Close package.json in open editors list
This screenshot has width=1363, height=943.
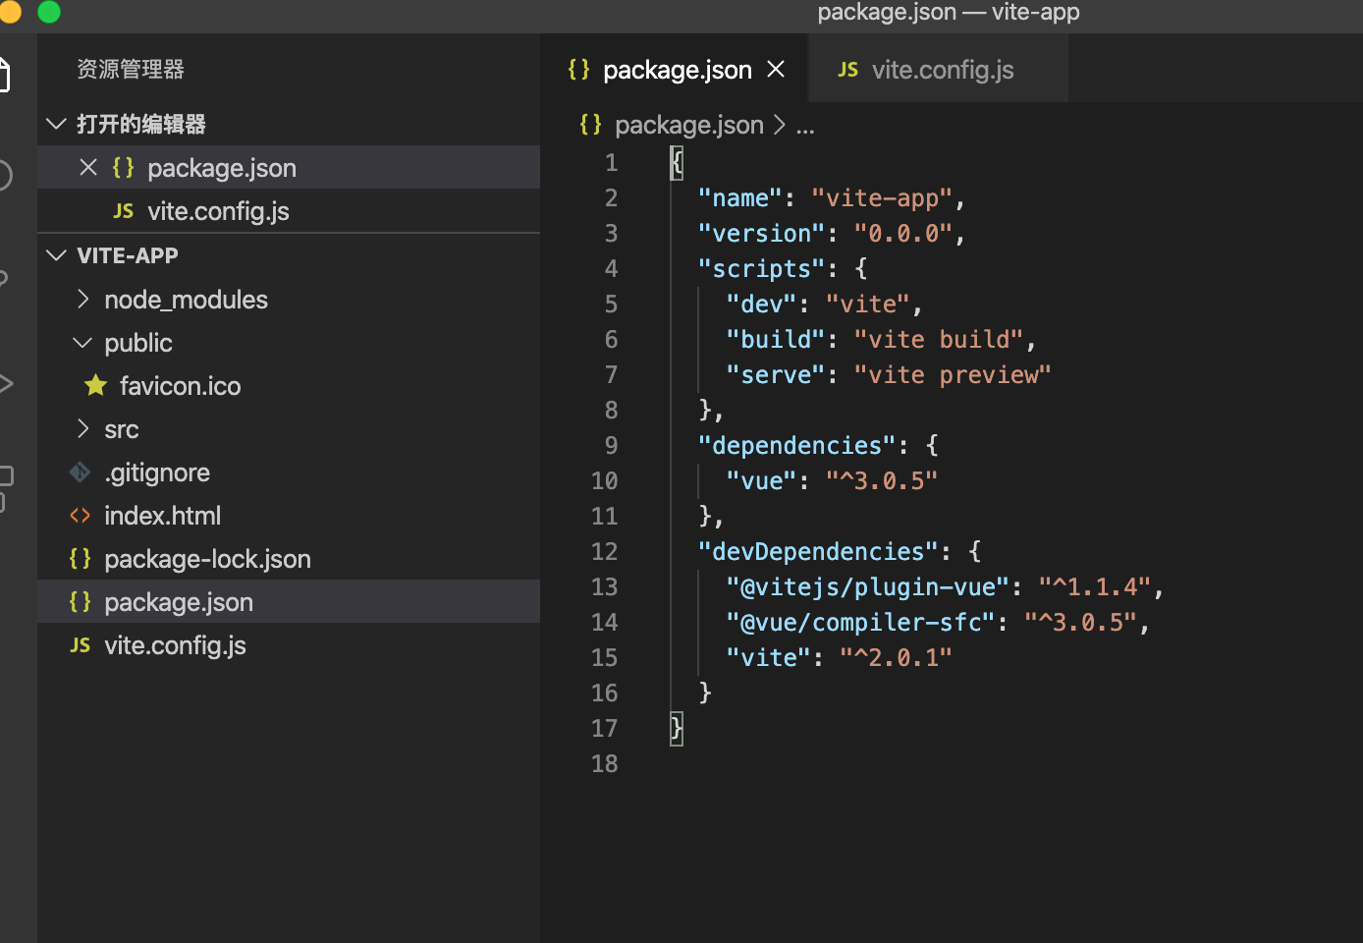click(x=88, y=168)
